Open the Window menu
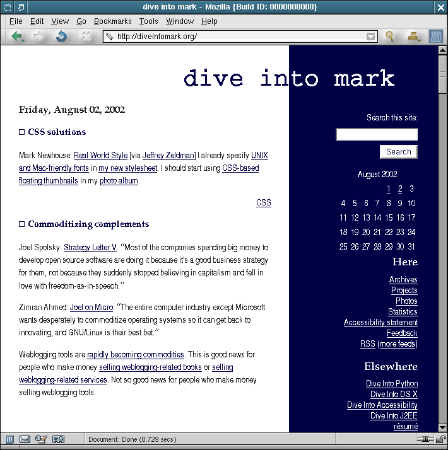448x450 pixels. coord(180,21)
